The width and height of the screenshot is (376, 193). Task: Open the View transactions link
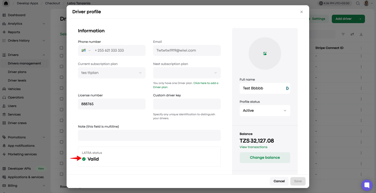coord(253,147)
